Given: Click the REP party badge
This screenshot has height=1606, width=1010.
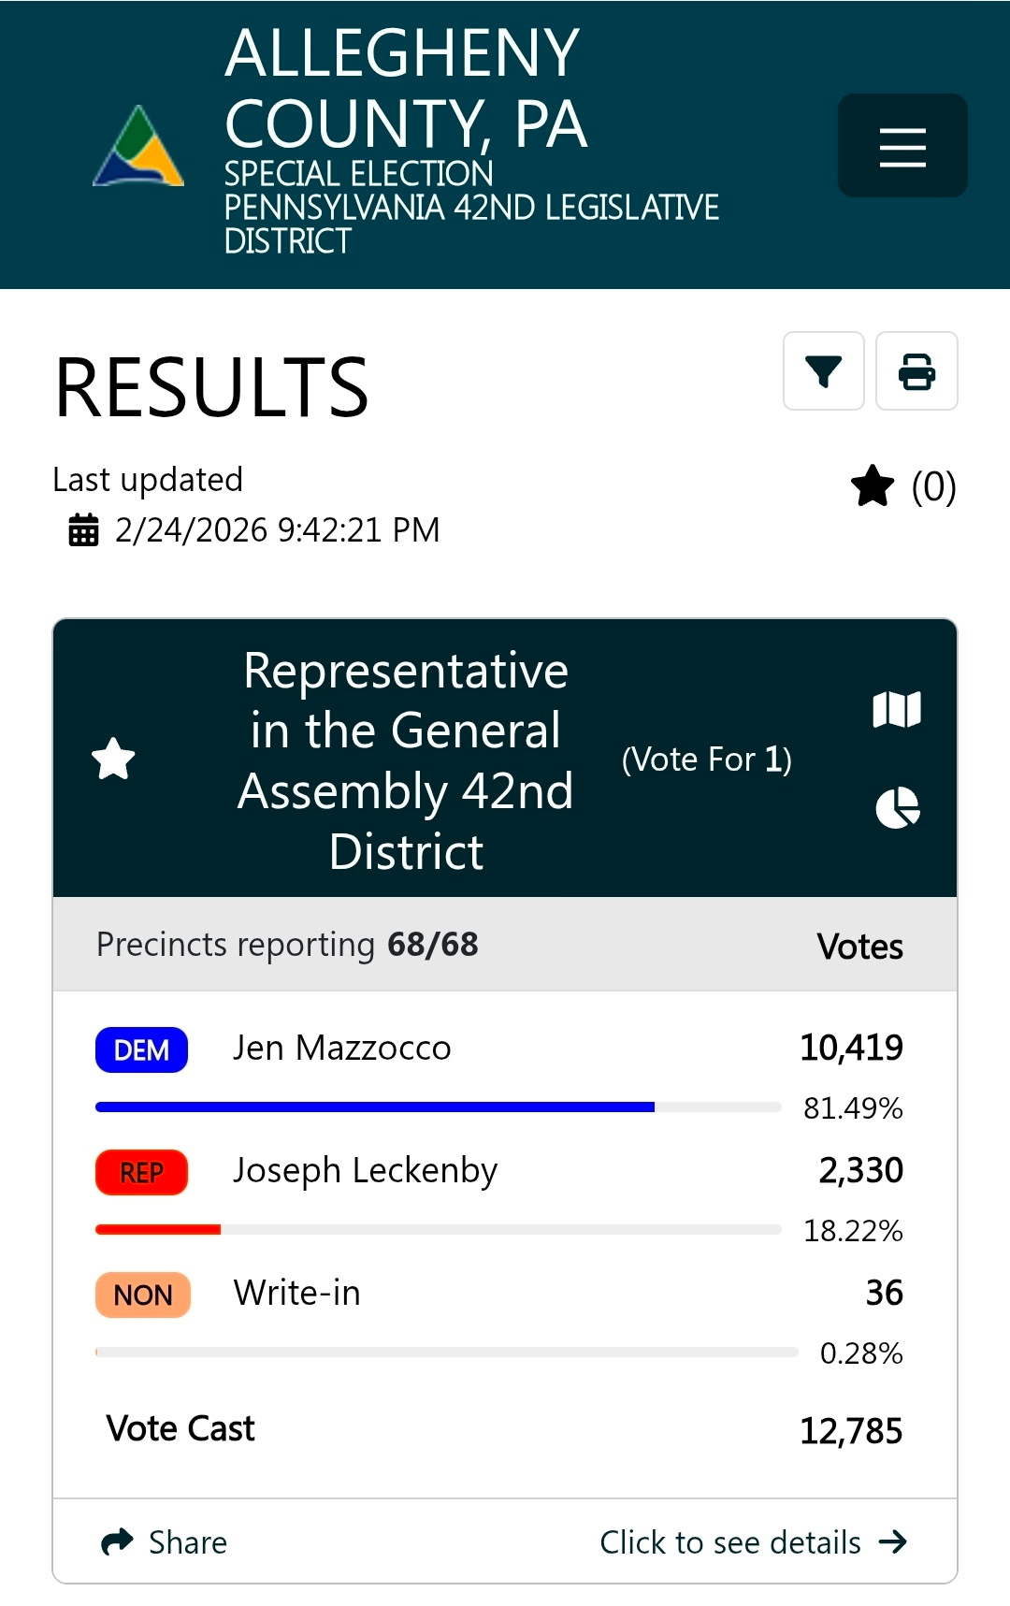Looking at the screenshot, I should click(x=141, y=1173).
